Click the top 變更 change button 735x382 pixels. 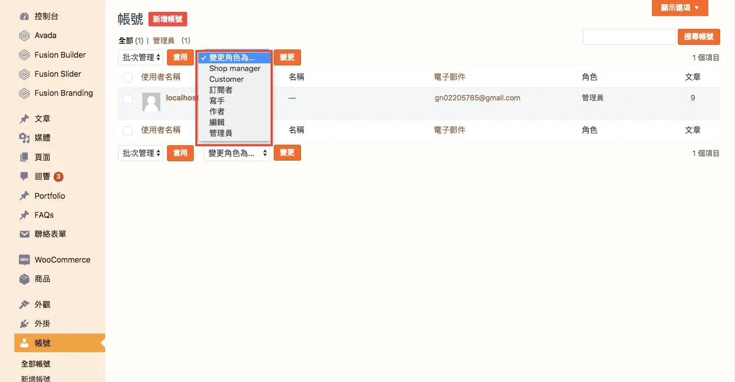pyautogui.click(x=287, y=57)
